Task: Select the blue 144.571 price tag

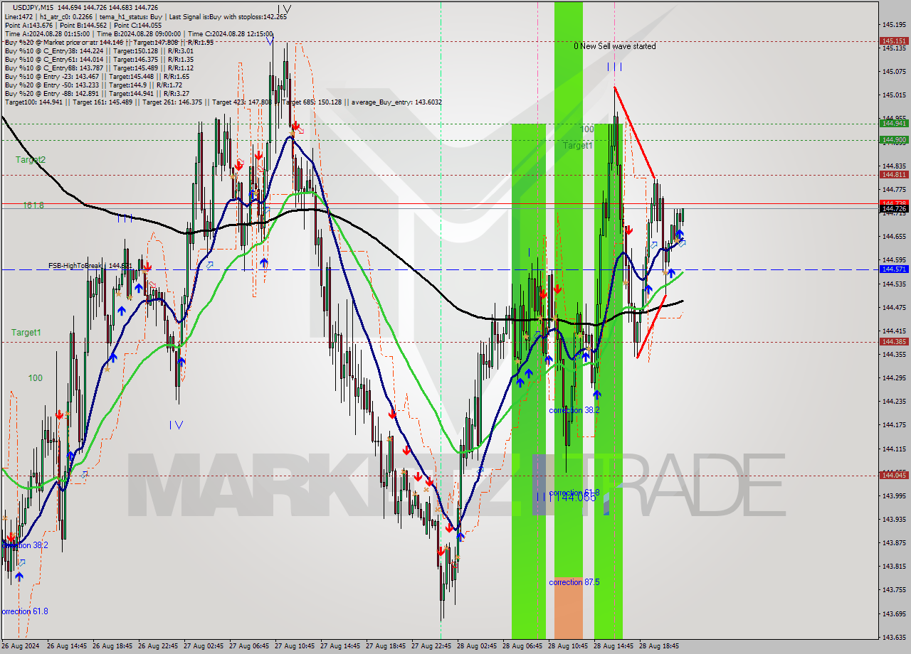Action: click(894, 269)
